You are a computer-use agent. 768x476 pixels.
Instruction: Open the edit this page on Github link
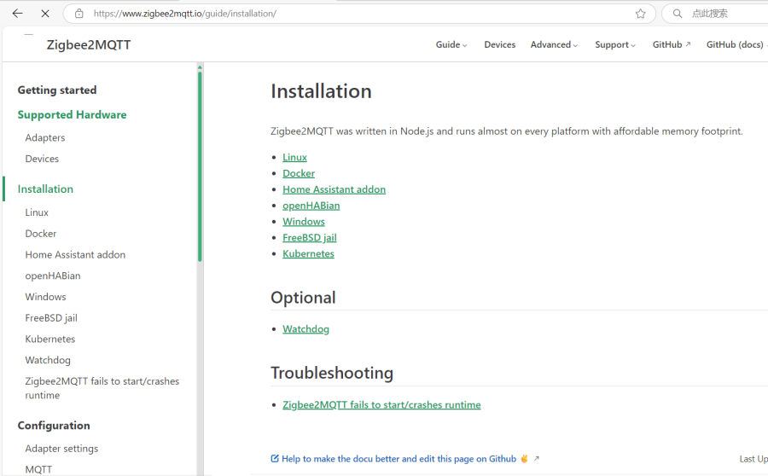(399, 459)
